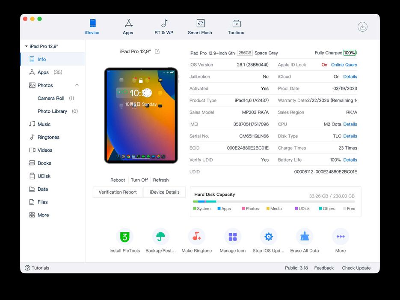Screen dimensions: 400x300
Task: Open Books in the sidebar
Action: [53, 163]
